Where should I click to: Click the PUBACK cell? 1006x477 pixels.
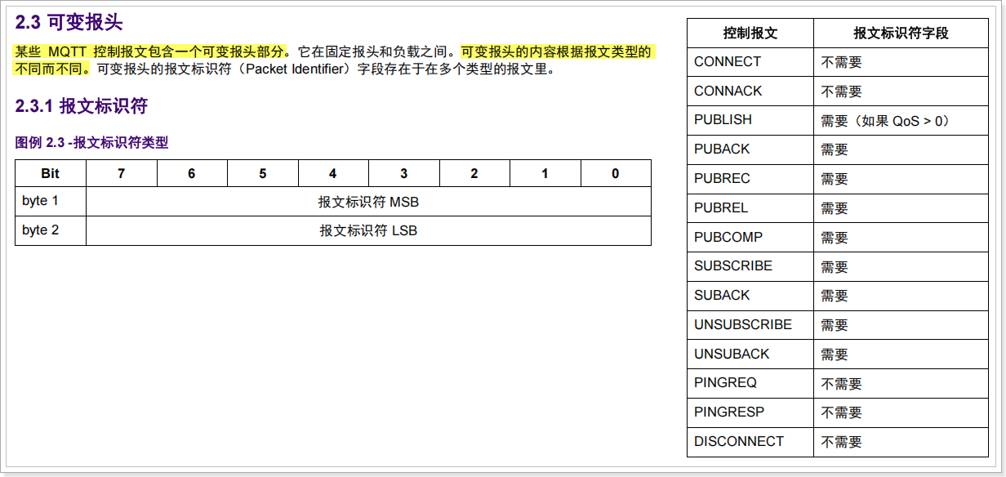[750, 149]
